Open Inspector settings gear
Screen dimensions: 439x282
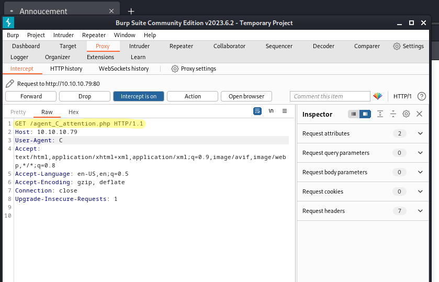point(406,114)
